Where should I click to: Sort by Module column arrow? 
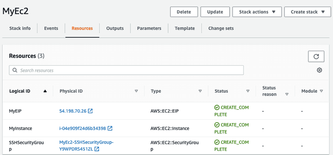[x=321, y=91]
